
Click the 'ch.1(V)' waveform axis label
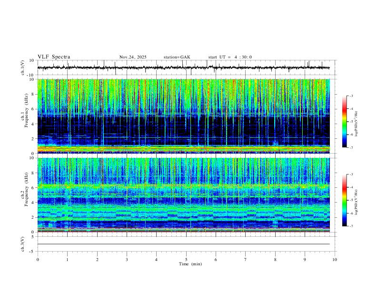[23, 68]
